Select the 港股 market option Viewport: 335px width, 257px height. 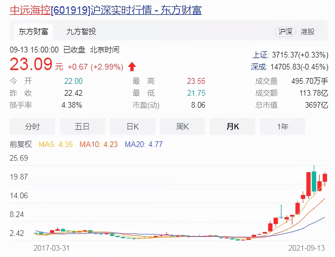pyautogui.click(x=308, y=32)
